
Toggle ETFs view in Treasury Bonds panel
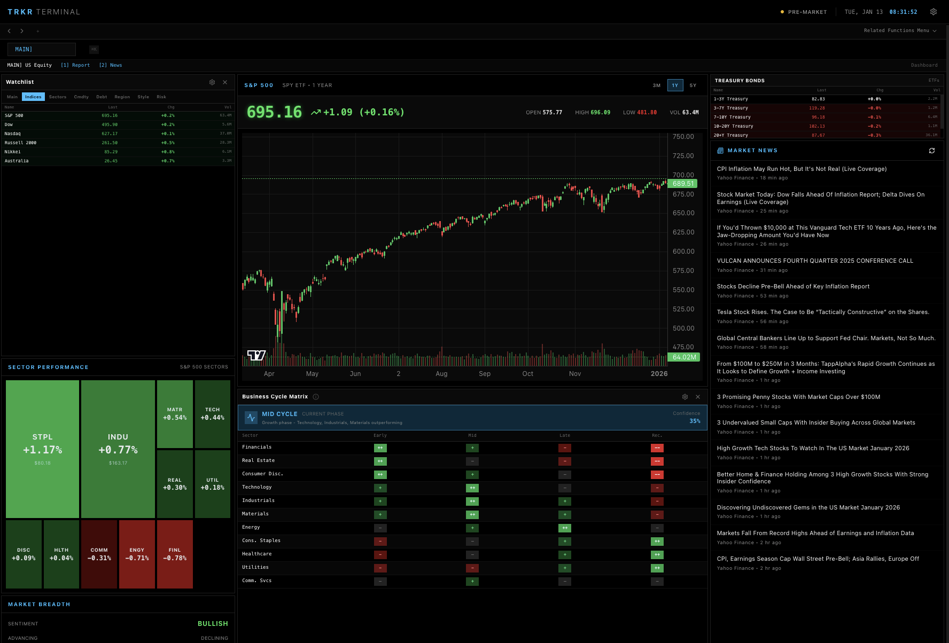pos(934,80)
